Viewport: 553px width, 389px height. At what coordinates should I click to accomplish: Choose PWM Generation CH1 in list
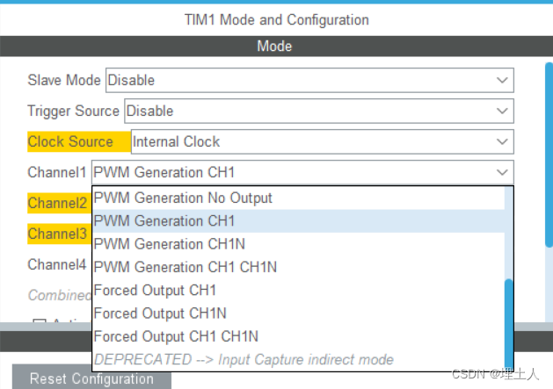click(298, 221)
